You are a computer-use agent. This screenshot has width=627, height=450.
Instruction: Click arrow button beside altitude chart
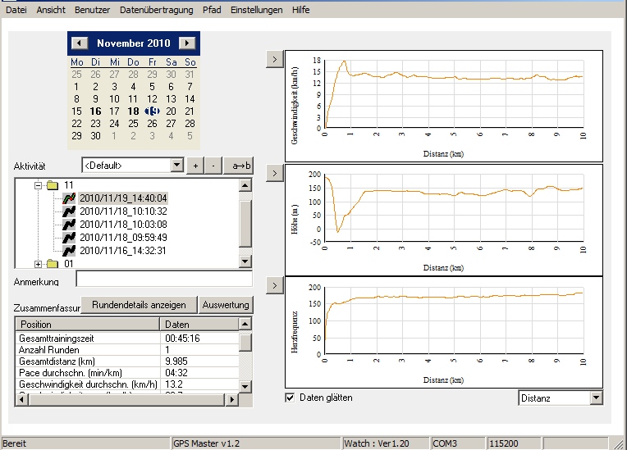(x=274, y=174)
